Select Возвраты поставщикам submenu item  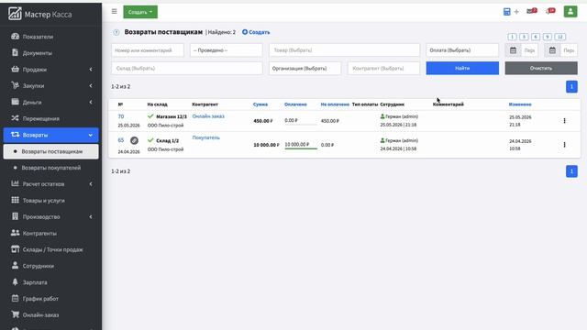click(x=51, y=151)
